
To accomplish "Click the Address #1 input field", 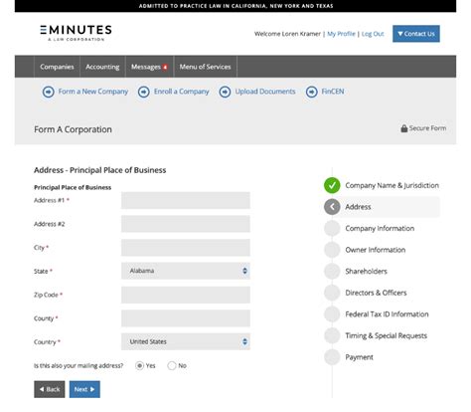I will tap(186, 200).
